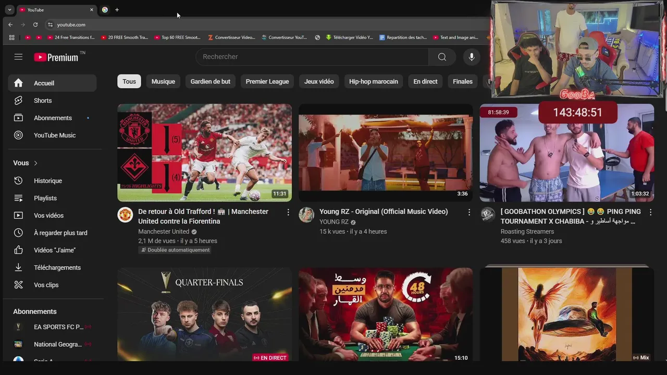This screenshot has width=667, height=375.
Task: Open bookmark Télécharger Vidéo Y...
Action: click(x=350, y=37)
